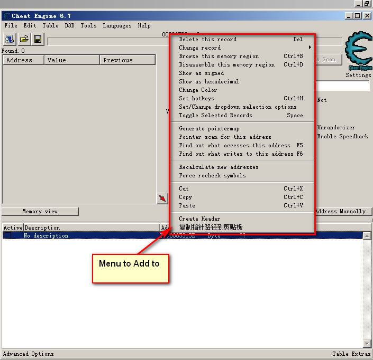The height and width of the screenshot is (360, 373).
Task: Click the open folder toolbar icon
Action: [24, 39]
